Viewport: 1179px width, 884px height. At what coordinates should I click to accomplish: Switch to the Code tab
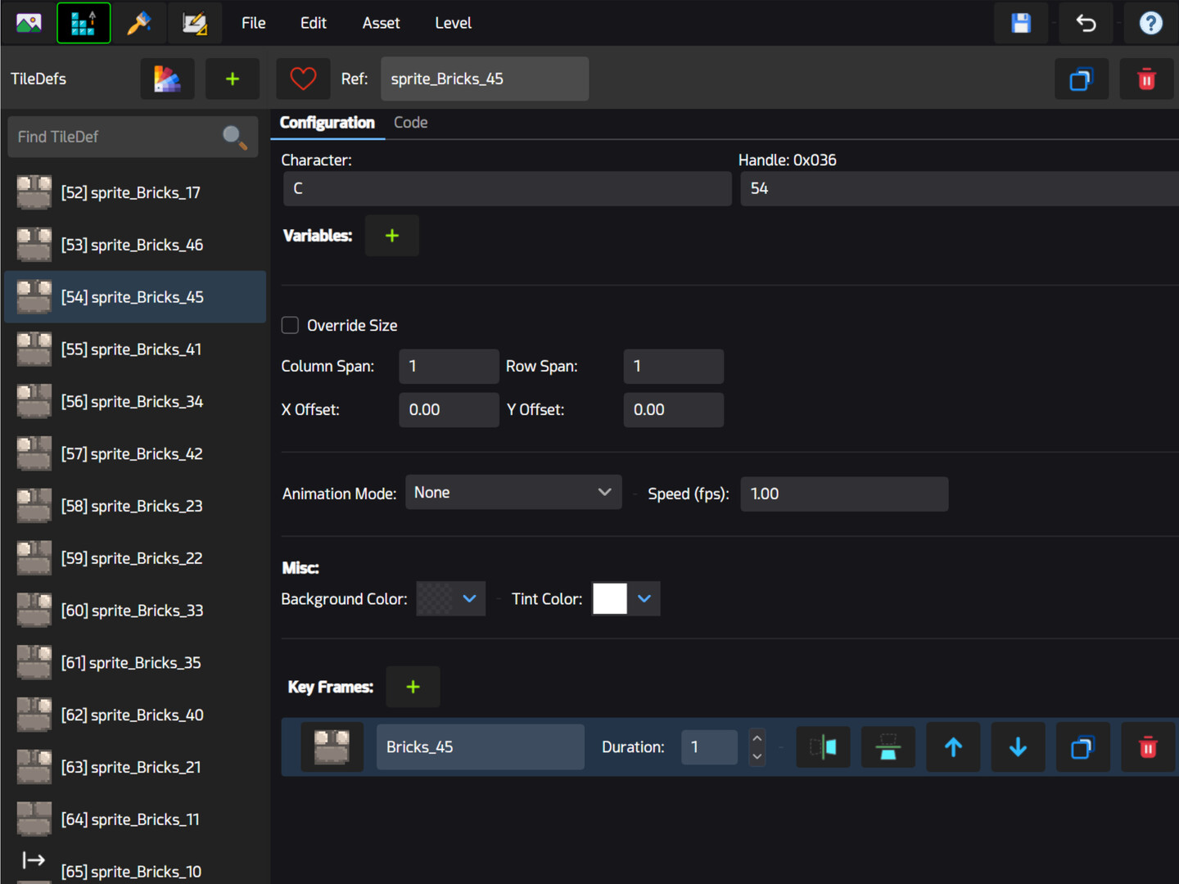(410, 122)
